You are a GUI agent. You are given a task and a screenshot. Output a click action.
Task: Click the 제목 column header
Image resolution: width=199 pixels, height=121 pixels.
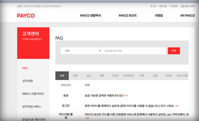click(x=87, y=85)
